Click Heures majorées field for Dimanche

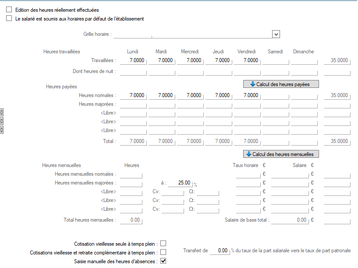point(304,104)
